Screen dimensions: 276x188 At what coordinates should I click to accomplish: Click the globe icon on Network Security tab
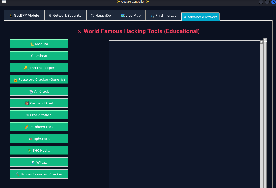50,15
